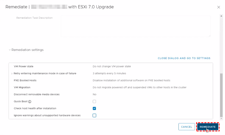Click the Remediation Task Description label
Viewport: 225px width, 135px height.
34,18
